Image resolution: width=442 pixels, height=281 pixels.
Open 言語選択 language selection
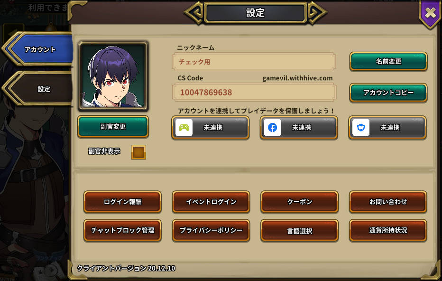tap(299, 231)
